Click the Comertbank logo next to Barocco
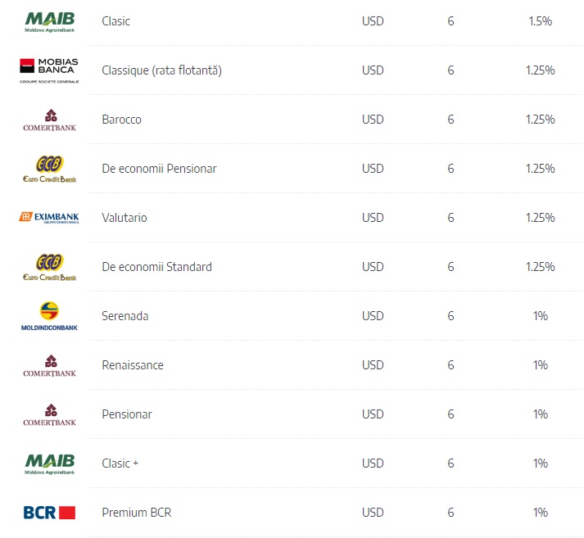Screen dimensions: 584x538 (49, 120)
